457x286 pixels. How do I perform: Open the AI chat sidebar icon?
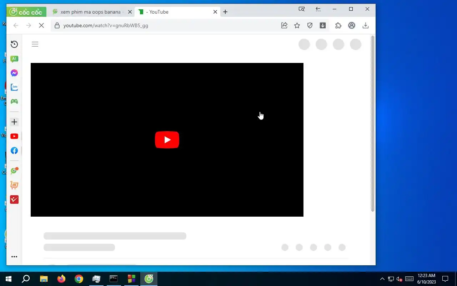14,59
